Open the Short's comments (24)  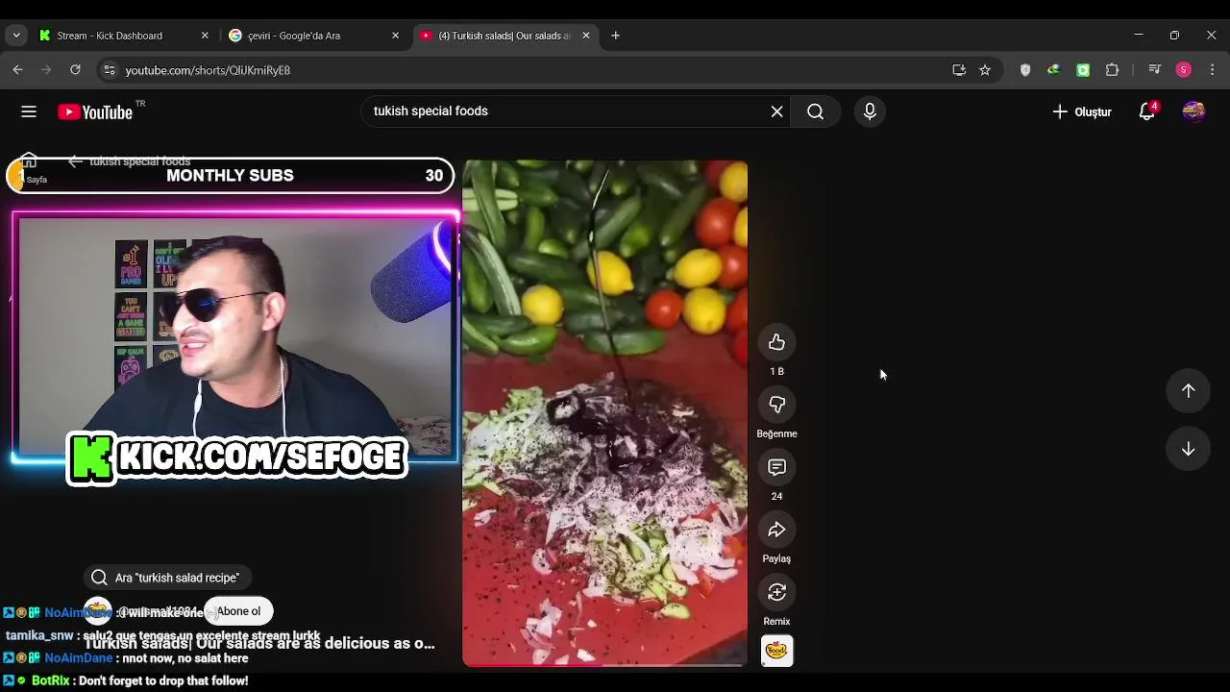(776, 467)
